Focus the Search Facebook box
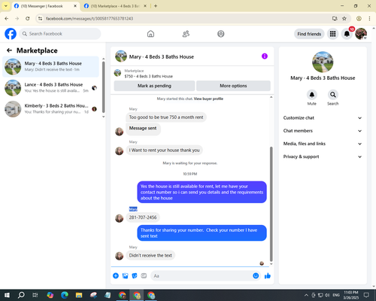The height and width of the screenshot is (301, 376). (60, 34)
